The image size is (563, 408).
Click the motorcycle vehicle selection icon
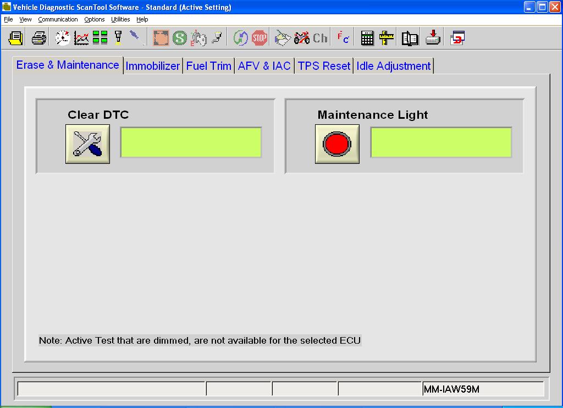[x=302, y=38]
